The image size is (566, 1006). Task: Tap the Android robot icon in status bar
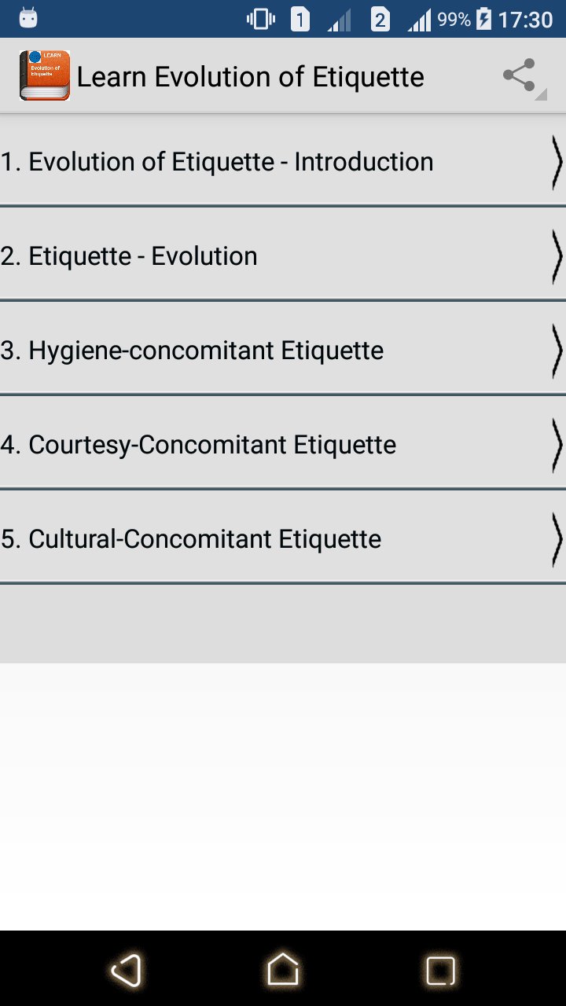pyautogui.click(x=30, y=17)
